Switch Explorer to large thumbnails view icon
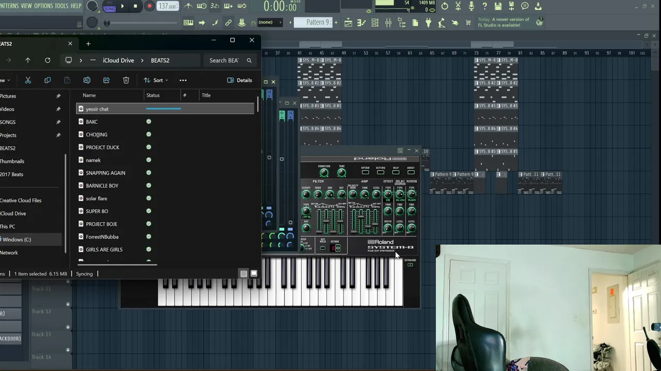 tap(254, 274)
